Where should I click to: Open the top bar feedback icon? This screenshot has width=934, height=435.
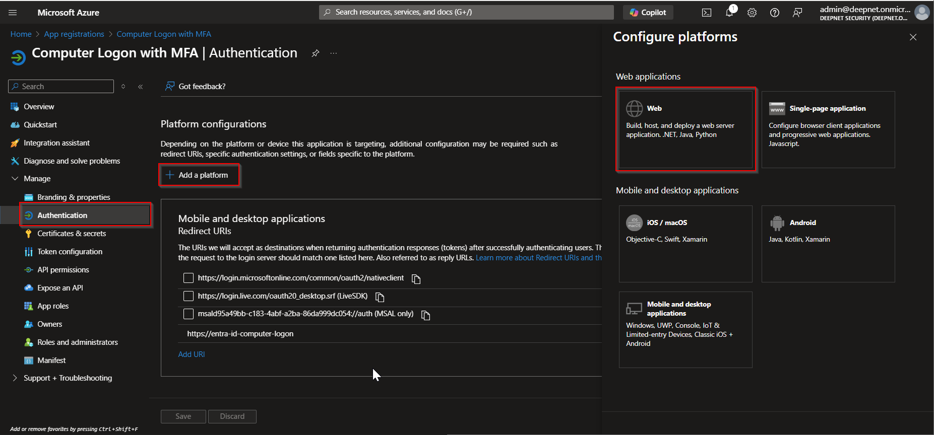coord(797,13)
